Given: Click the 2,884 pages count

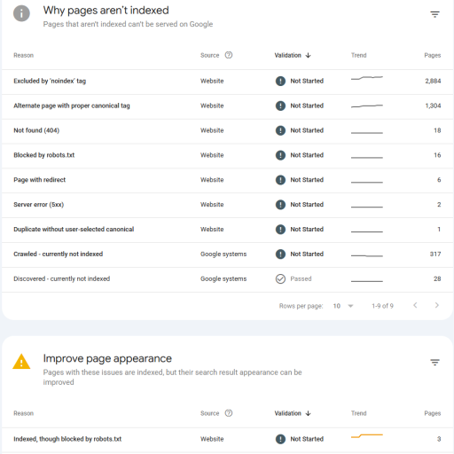Looking at the screenshot, I should (433, 81).
